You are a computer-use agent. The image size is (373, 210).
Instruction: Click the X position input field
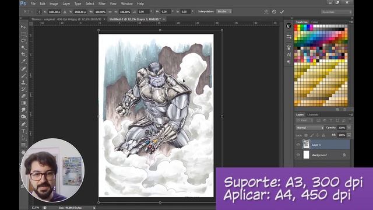[x=54, y=12]
